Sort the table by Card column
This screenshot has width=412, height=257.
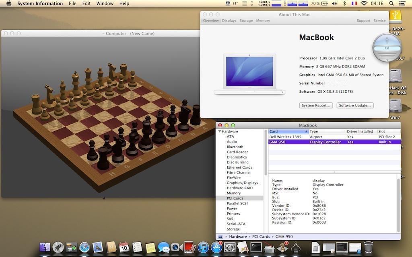click(288, 131)
